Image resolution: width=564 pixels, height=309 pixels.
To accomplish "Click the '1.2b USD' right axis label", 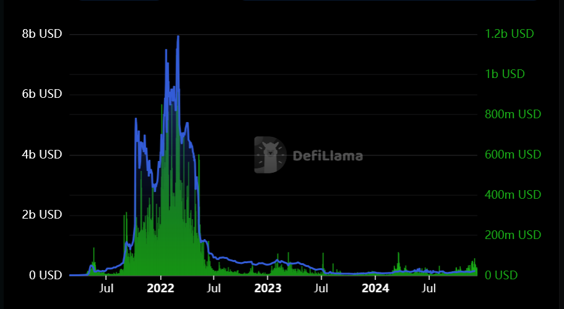I will pos(510,34).
